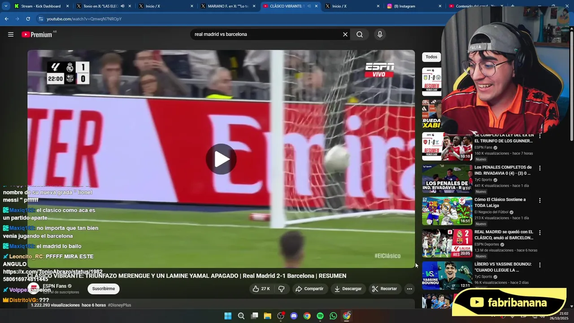Open more actions under the video

409,289
